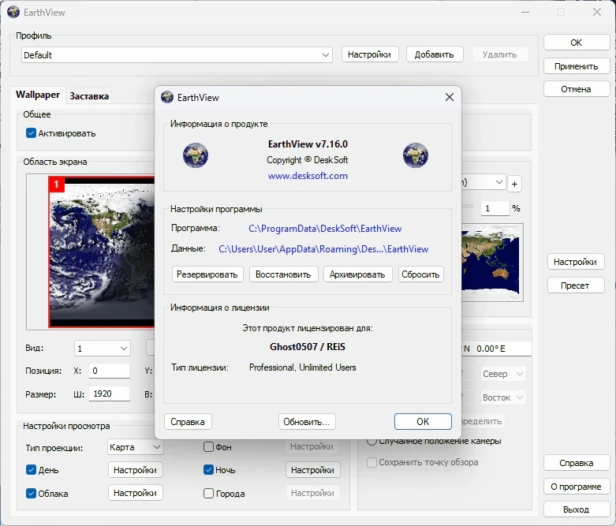The height and width of the screenshot is (526, 616).
Task: Click the coordinates field showing 0.00° E
Action: point(497,349)
